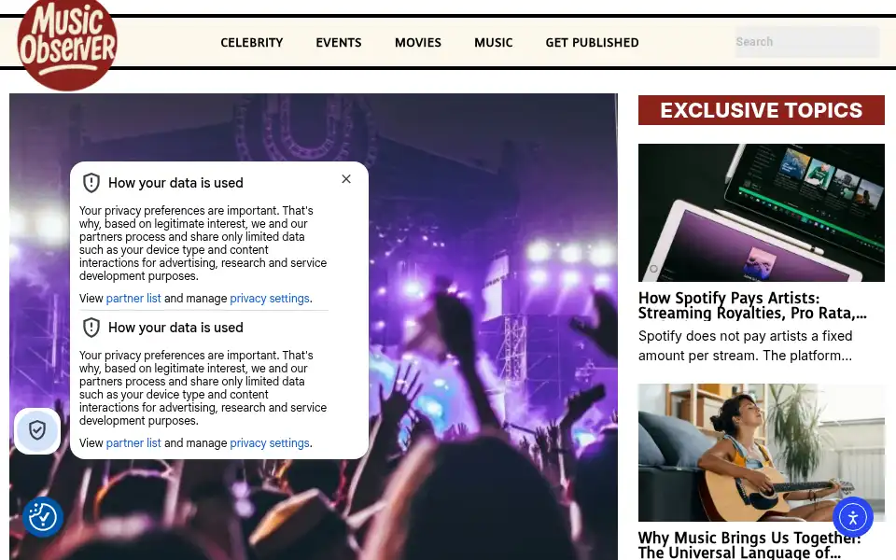Click the Music Observer logo
This screenshot has width=896, height=560.
(x=67, y=45)
